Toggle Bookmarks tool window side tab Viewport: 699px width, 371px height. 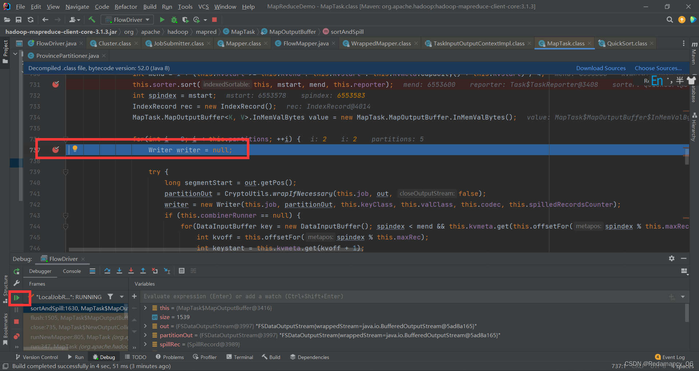click(x=5, y=329)
